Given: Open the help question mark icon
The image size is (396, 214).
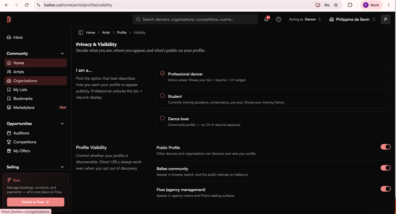Looking at the screenshot, I should point(279,19).
